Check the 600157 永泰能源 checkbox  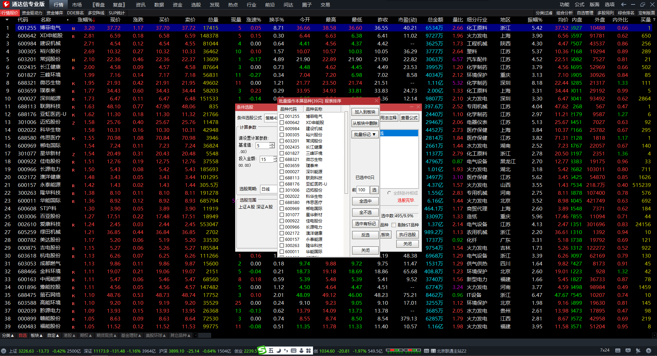[282, 239]
